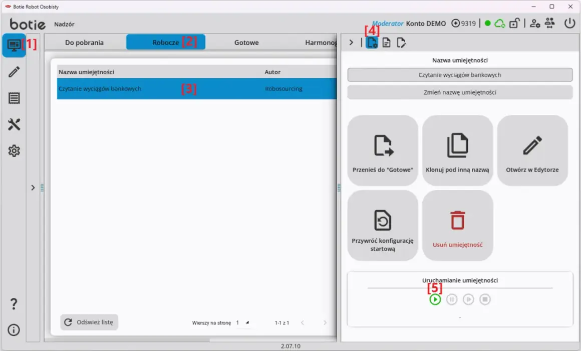Expand the left sidebar with chevron arrow
Viewport: 581px width, 351px height.
33,188
